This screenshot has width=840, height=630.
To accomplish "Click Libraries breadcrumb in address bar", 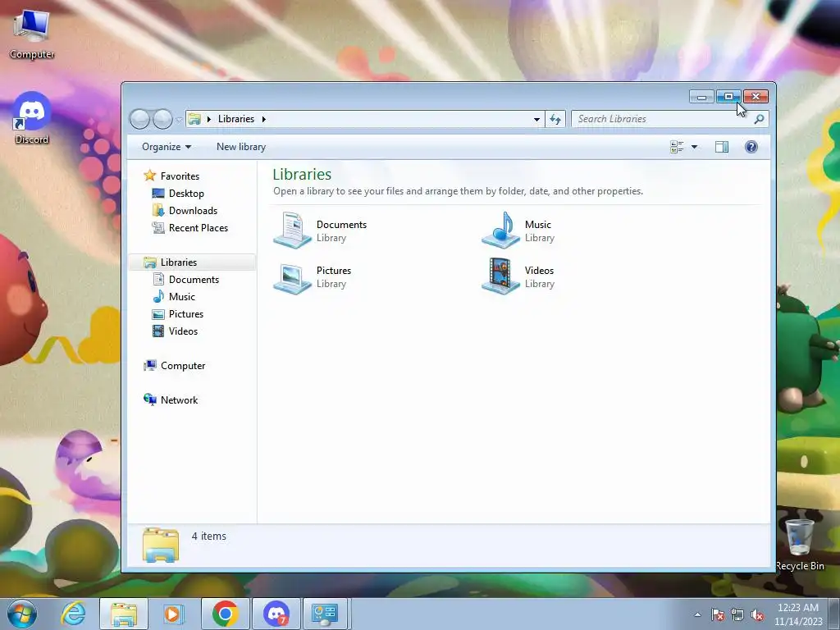I will point(235,119).
